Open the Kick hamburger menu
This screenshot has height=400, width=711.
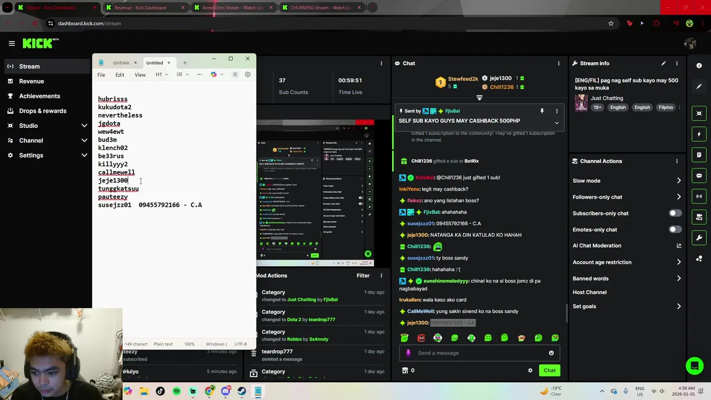click(12, 43)
